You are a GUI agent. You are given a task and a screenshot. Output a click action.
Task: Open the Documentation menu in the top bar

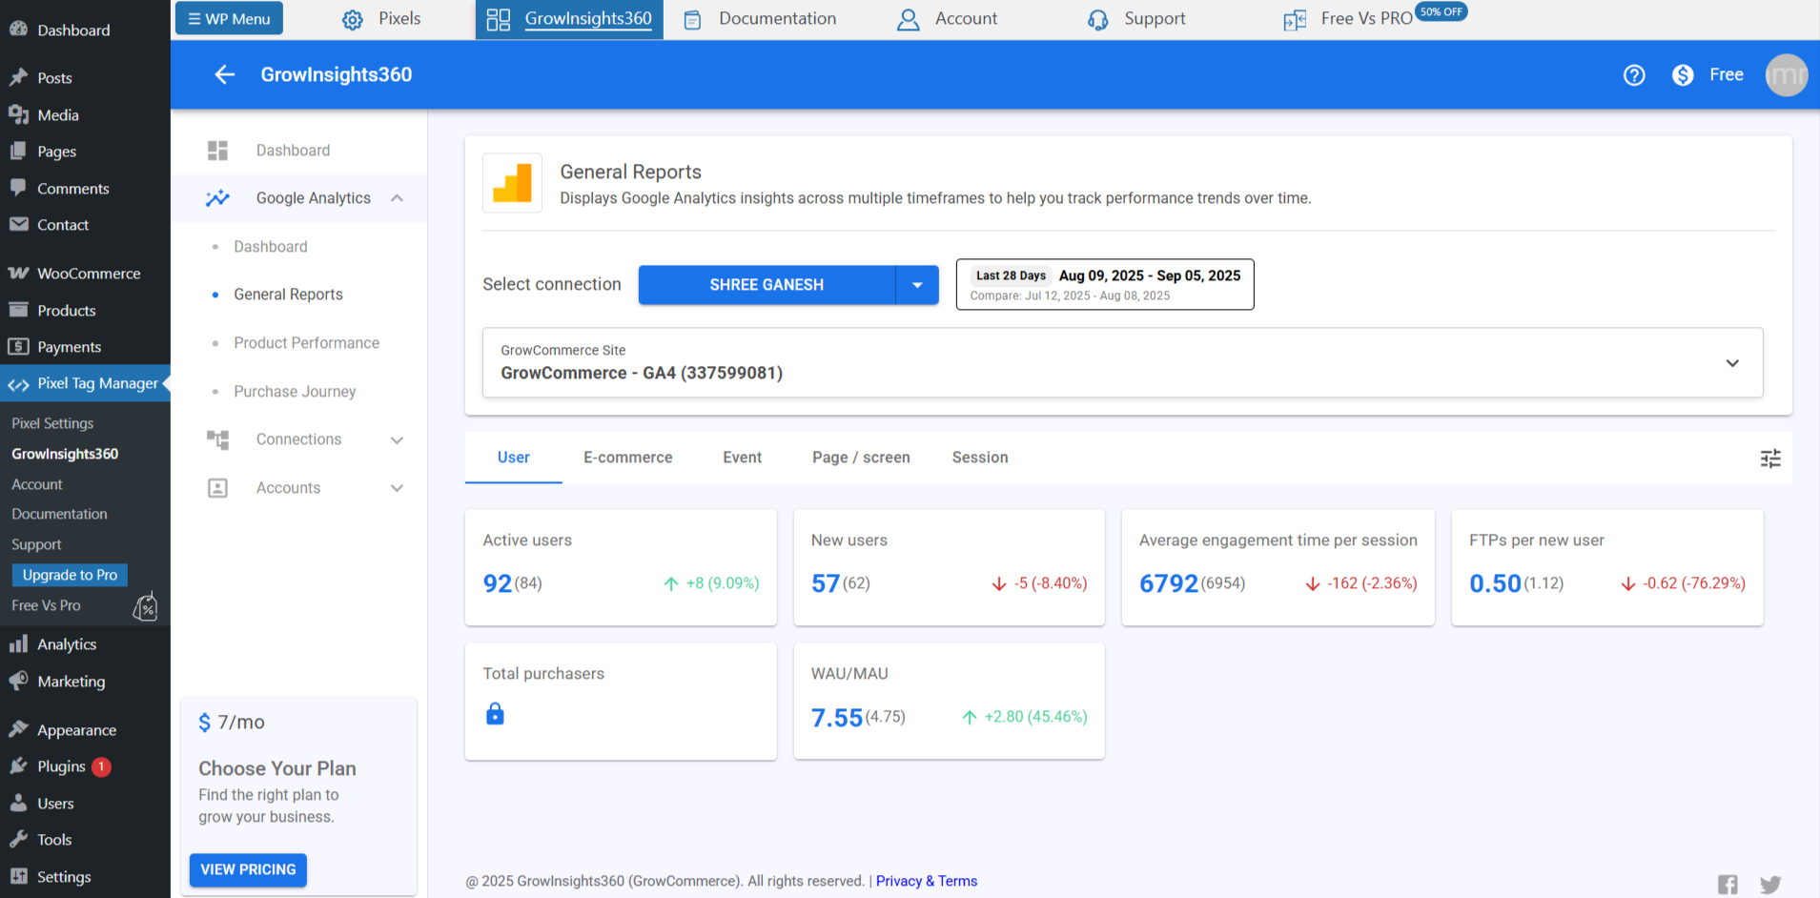pyautogui.click(x=776, y=18)
